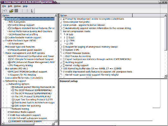Screen dimensions: 168x126
Task: Select the Bzip2 compression radio button
Action: [67, 37]
